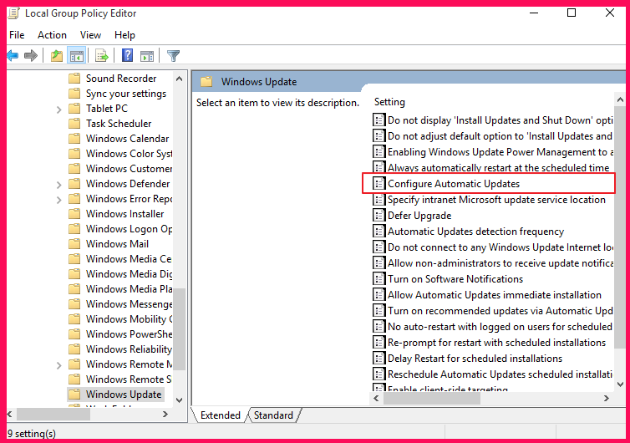
Task: Click the Filter funnel icon
Action: point(173,56)
